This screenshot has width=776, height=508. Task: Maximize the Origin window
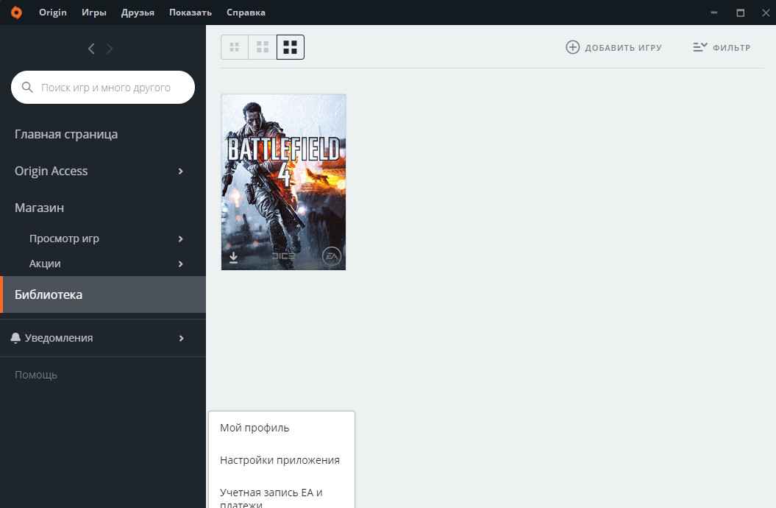coord(741,13)
